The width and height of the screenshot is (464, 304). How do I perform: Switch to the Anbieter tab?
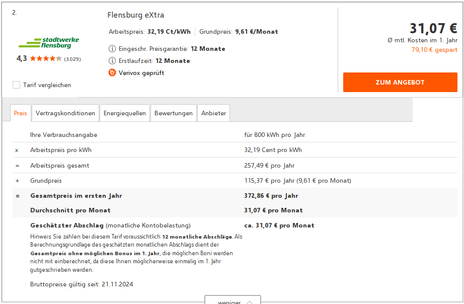(214, 113)
